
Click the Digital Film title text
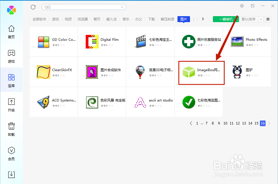coord(110,40)
